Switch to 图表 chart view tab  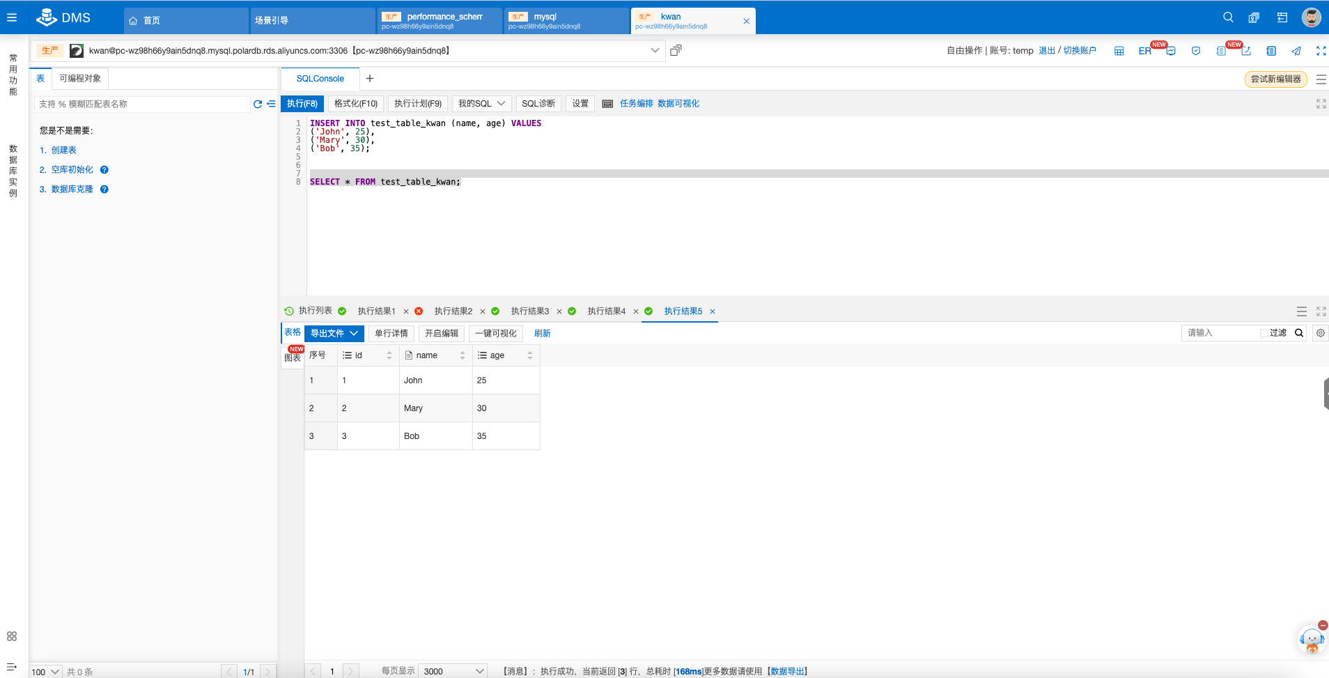pyautogui.click(x=293, y=357)
